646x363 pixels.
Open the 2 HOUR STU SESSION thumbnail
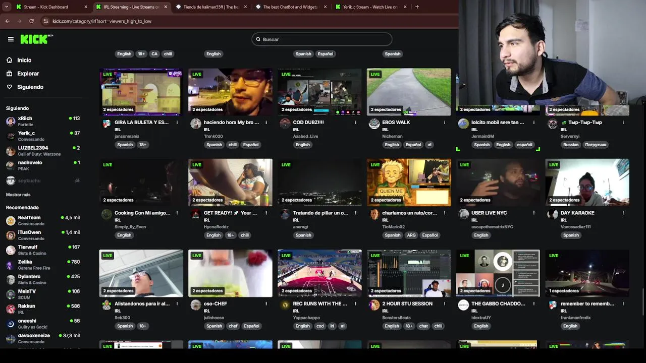tap(409, 273)
